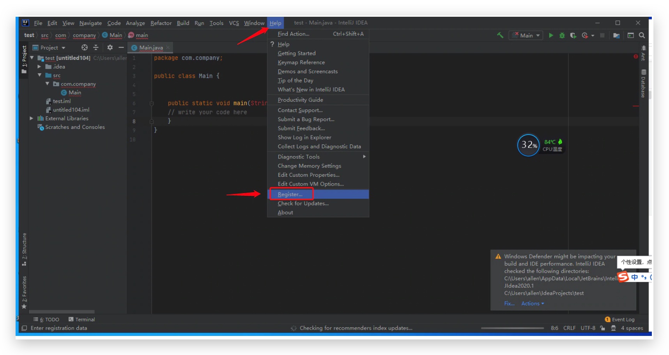Click src breadcrumb in navigation bar
The width and height of the screenshot is (669, 355).
(x=45, y=35)
